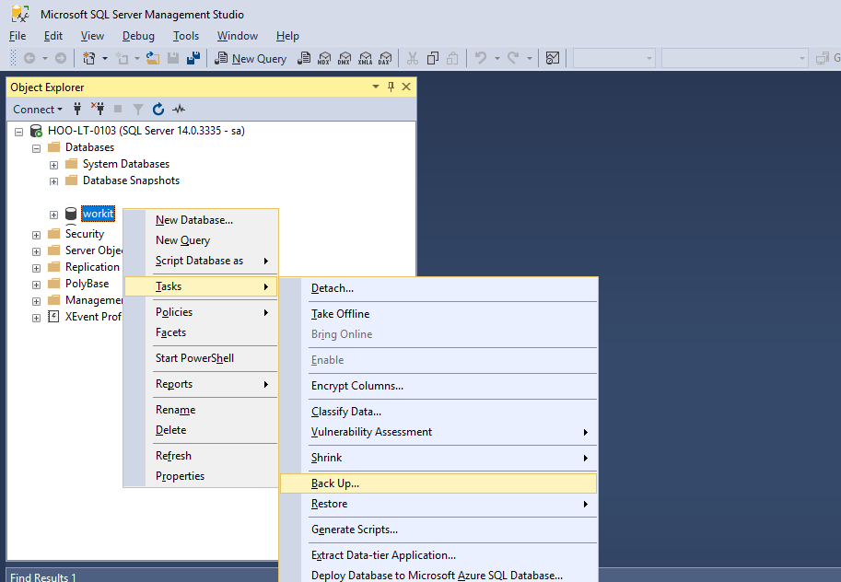Toggle auto-hide pin on Object Explorer
The height and width of the screenshot is (582, 841).
coord(391,87)
